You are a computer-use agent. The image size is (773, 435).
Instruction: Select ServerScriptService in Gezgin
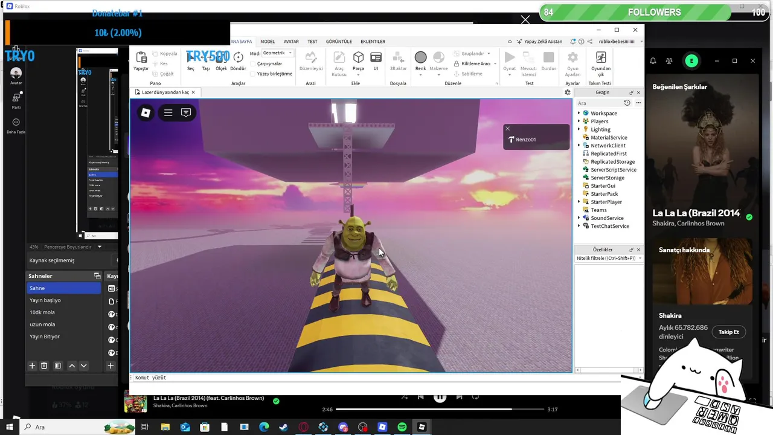(x=613, y=170)
